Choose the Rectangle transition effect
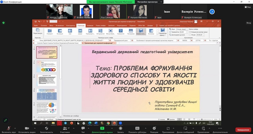This screenshot has width=253, height=134. click(x=90, y=32)
